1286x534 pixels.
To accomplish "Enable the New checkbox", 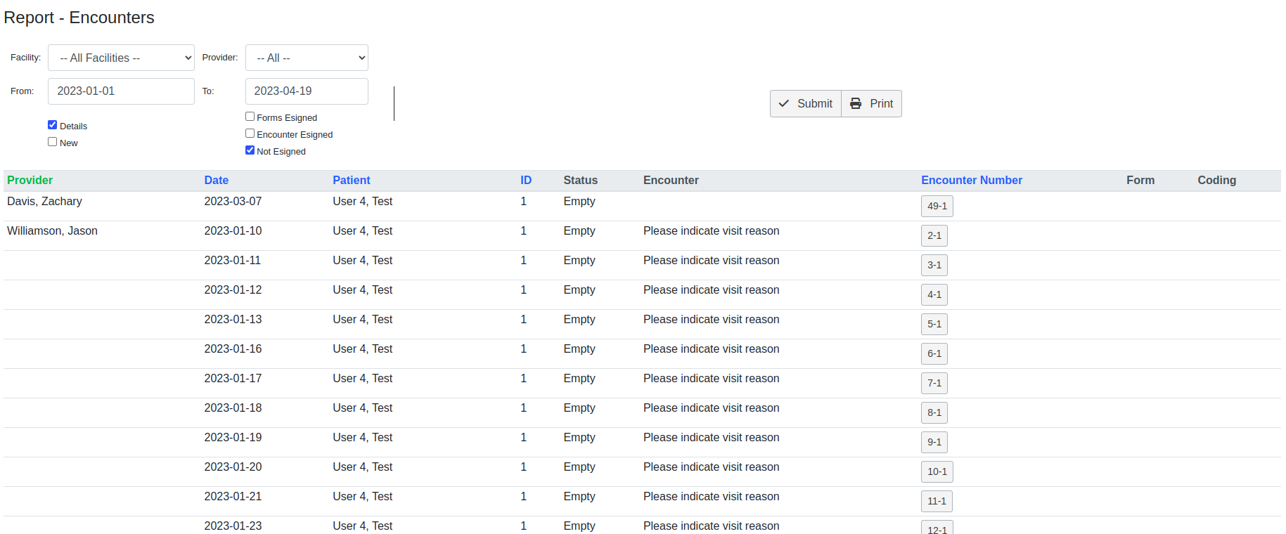I will click(x=53, y=142).
